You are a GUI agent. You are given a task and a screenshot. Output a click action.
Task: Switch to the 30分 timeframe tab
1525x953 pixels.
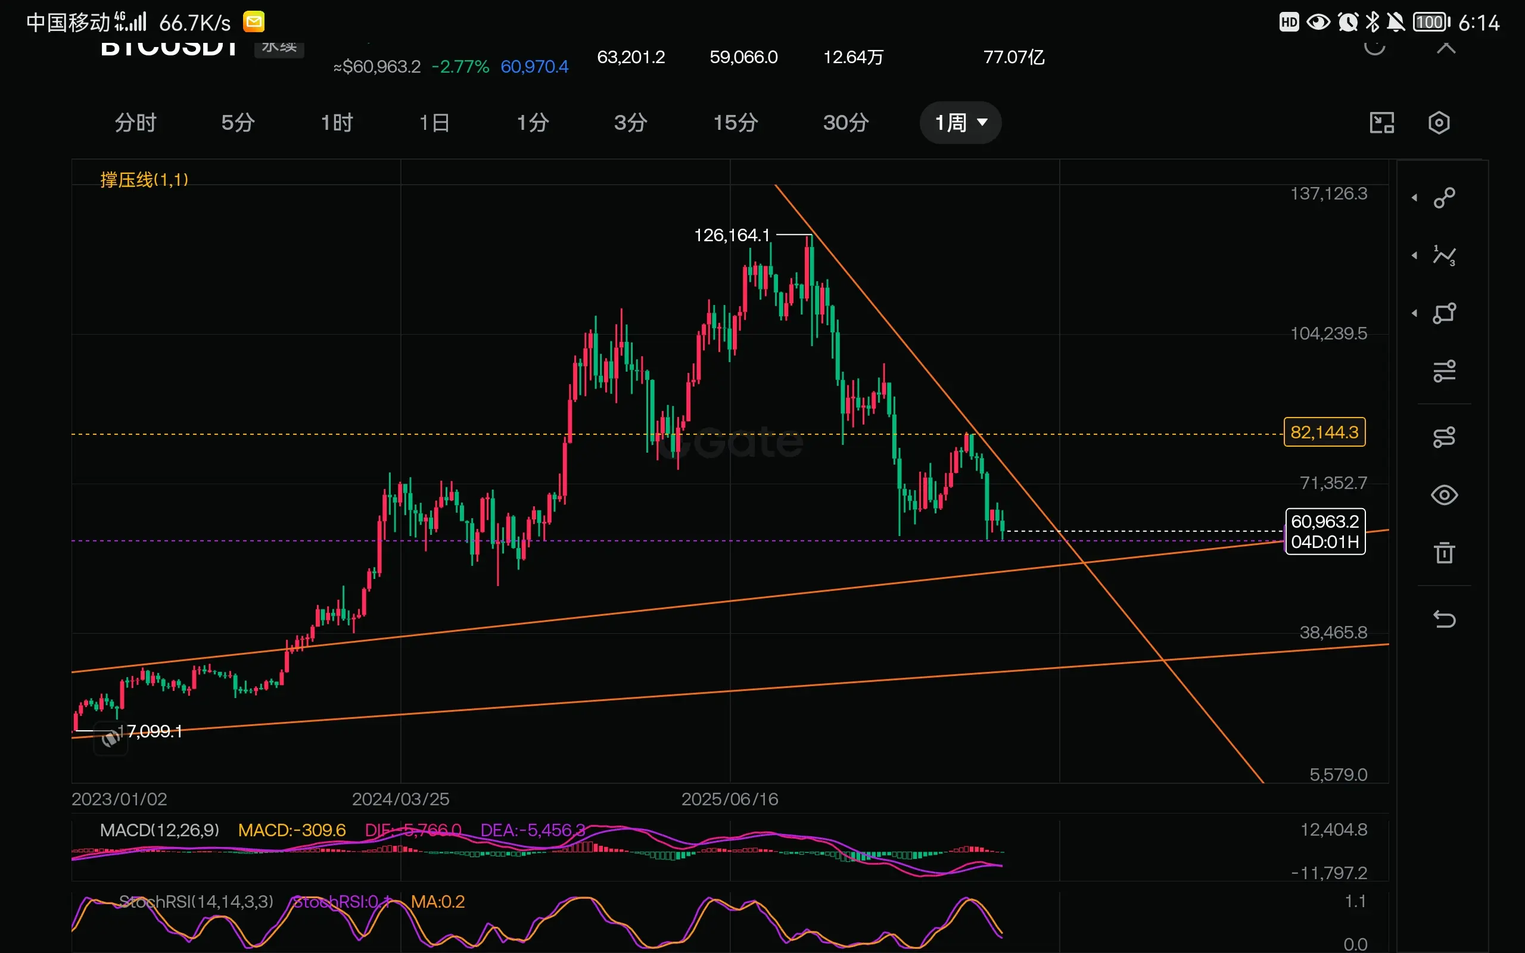(846, 122)
